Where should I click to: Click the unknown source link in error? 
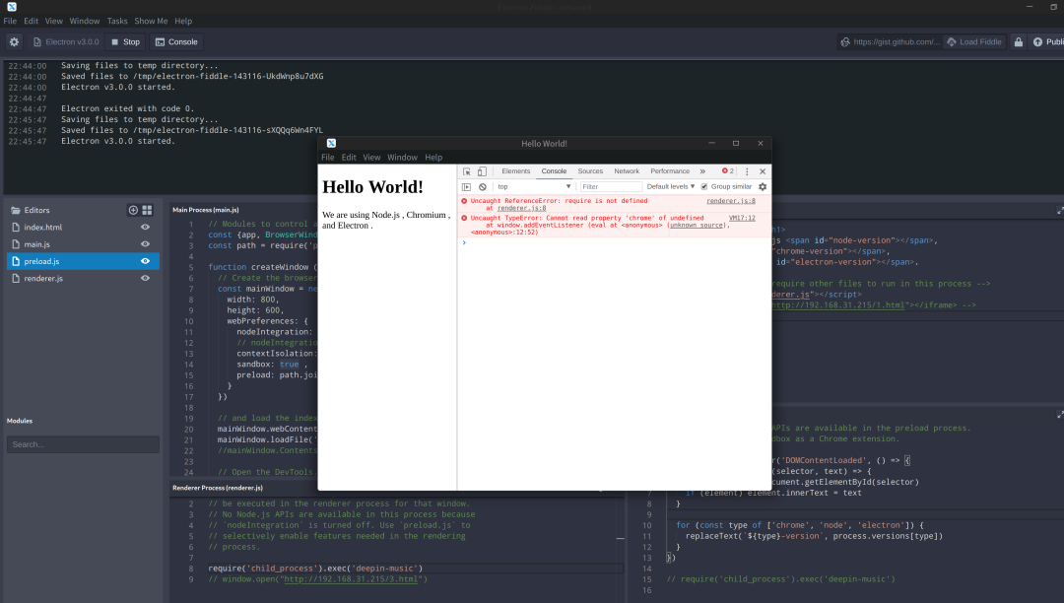[x=697, y=226]
